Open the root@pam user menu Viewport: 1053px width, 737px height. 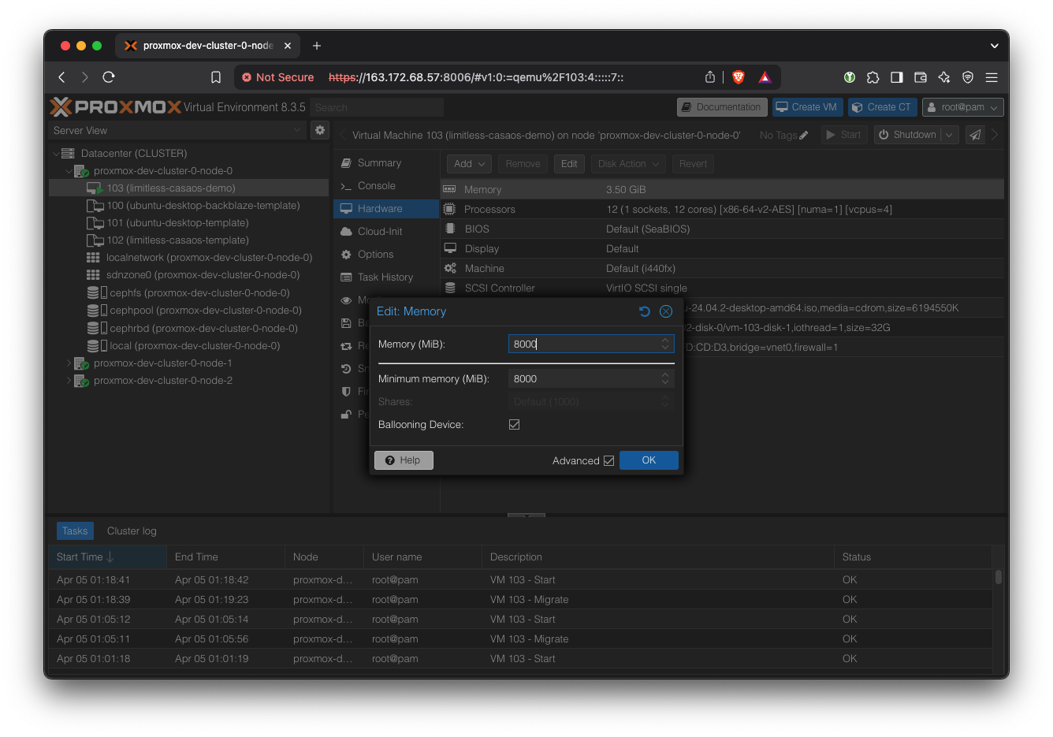coord(962,107)
